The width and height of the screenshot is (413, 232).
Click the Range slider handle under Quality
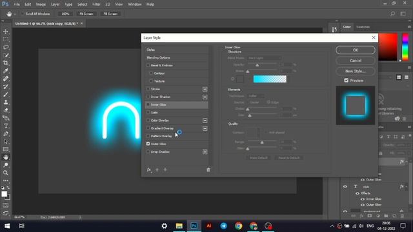pos(262,142)
